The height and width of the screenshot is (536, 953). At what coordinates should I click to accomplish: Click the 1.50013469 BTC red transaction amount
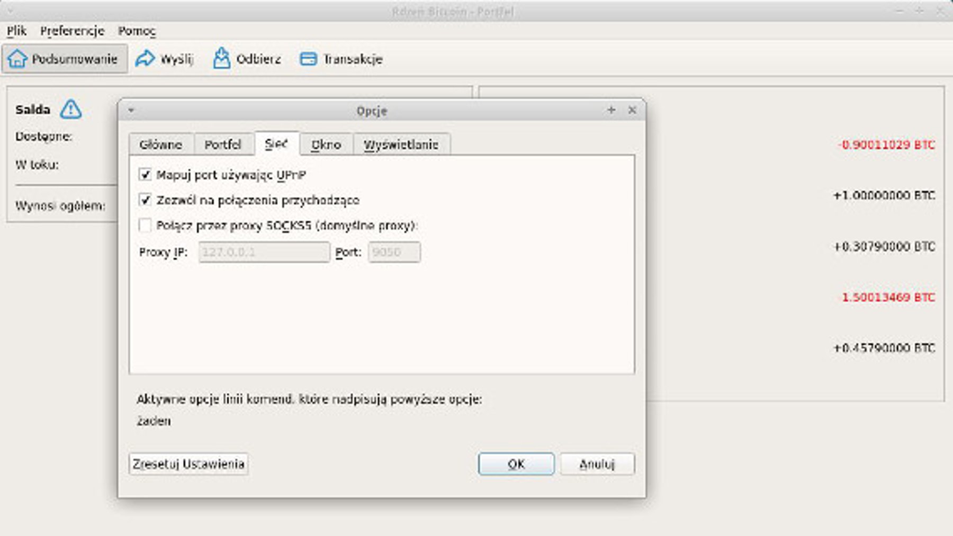(888, 297)
